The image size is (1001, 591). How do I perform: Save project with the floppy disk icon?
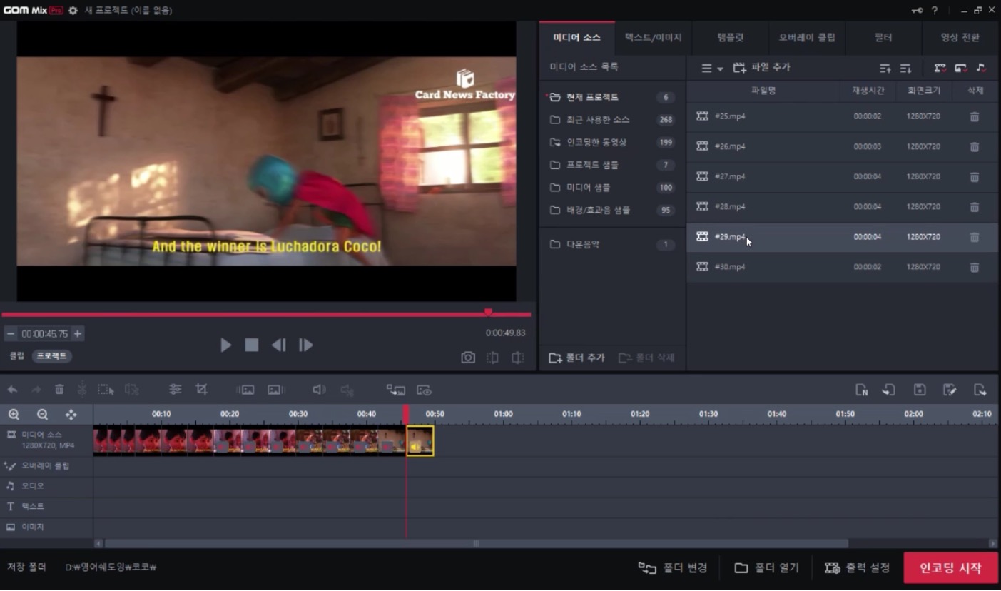[920, 390]
